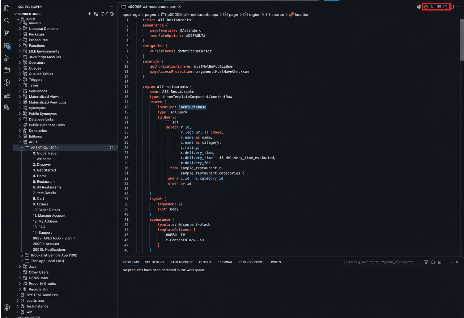464x318 pixels.
Task: Click the filter funnel icon in Problems panel
Action: 426,262
